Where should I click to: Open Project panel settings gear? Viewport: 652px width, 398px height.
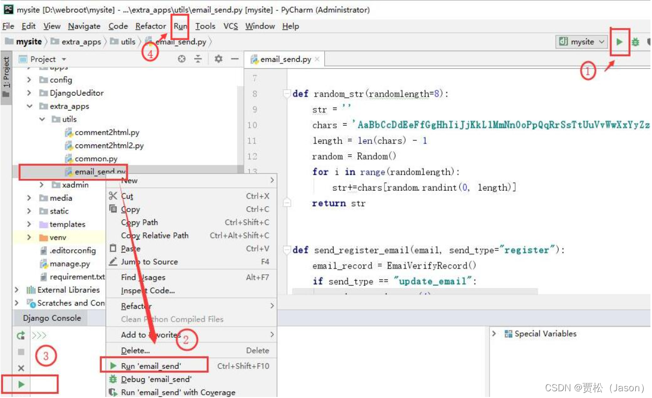coord(219,59)
